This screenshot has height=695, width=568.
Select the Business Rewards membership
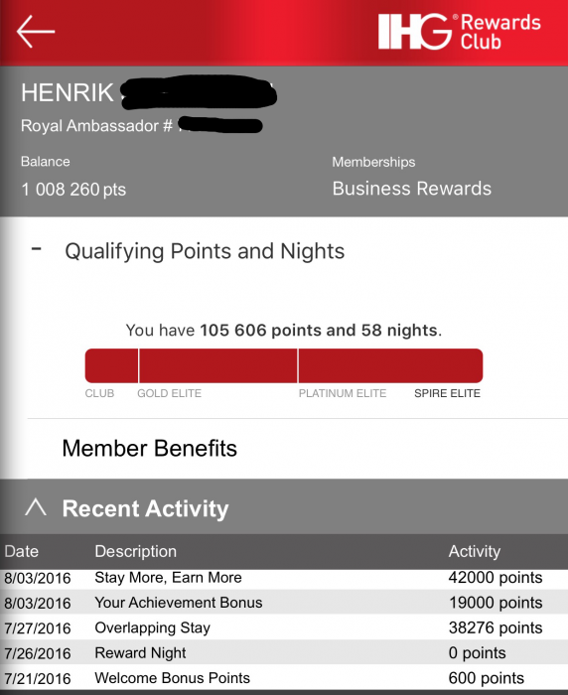click(412, 189)
